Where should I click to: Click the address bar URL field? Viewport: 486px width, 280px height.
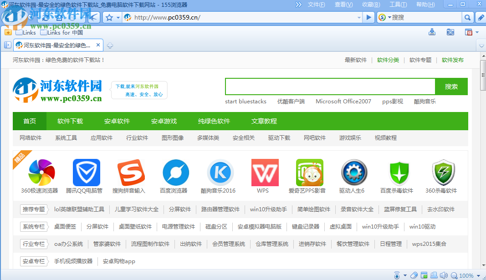click(x=243, y=18)
